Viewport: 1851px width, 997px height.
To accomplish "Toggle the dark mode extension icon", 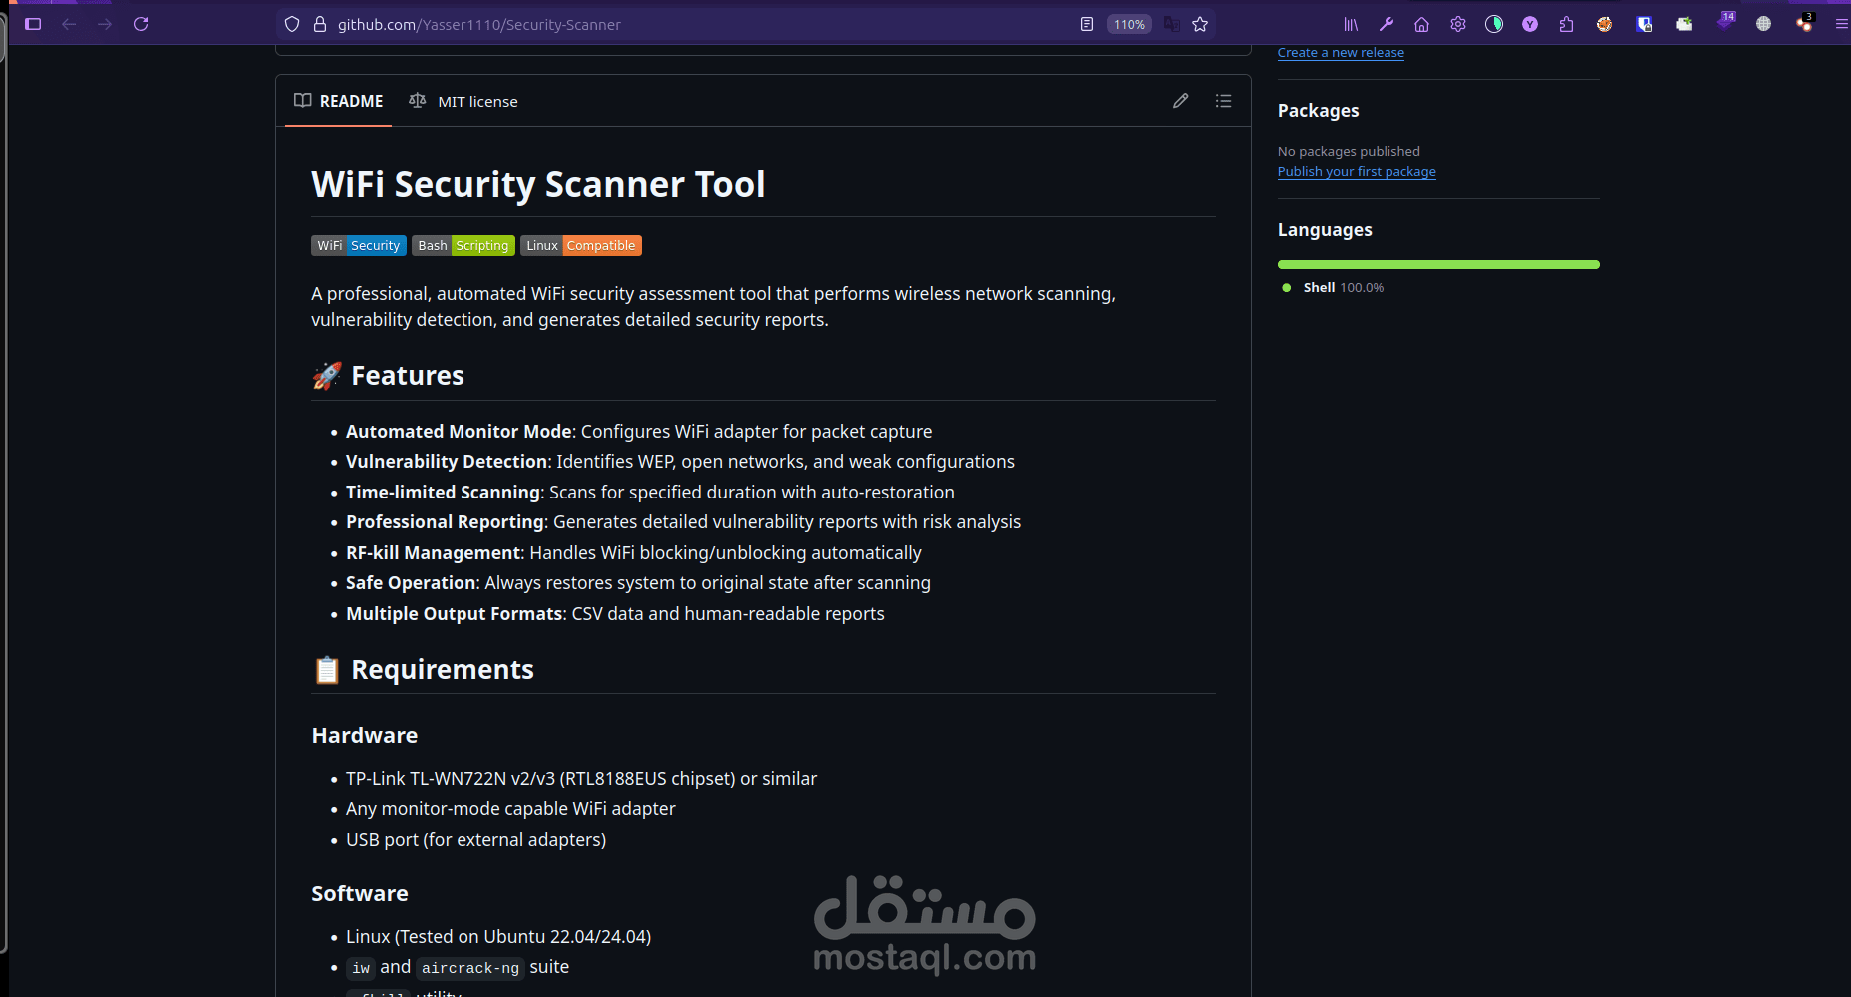I will pyautogui.click(x=1494, y=24).
